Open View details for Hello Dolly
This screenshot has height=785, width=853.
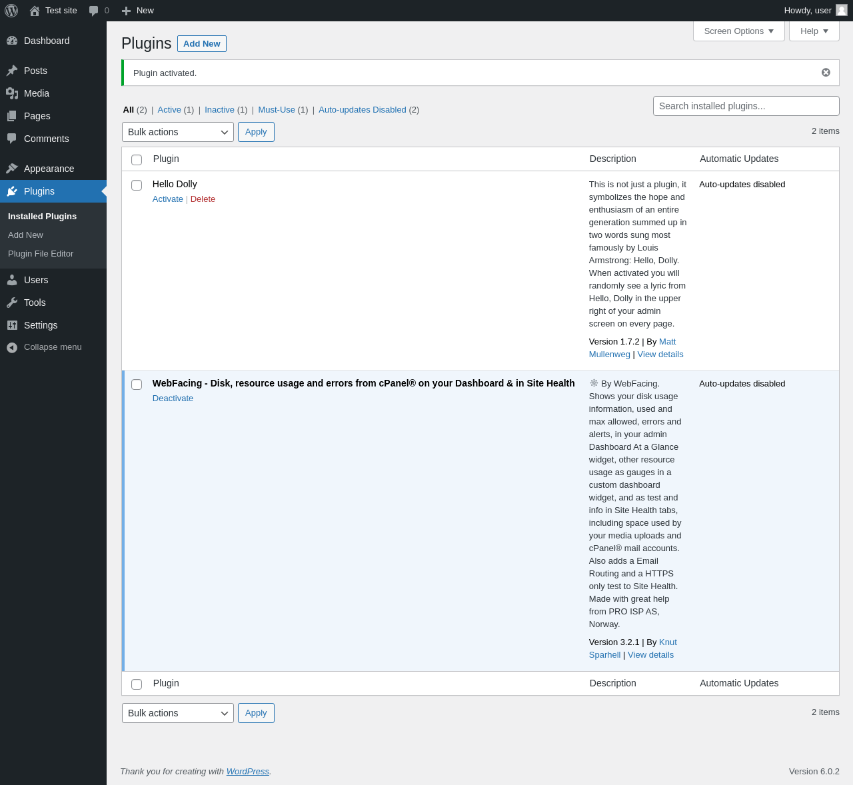[x=660, y=355]
